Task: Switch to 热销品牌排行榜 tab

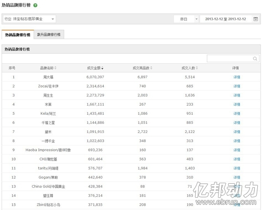Action: click(18, 35)
